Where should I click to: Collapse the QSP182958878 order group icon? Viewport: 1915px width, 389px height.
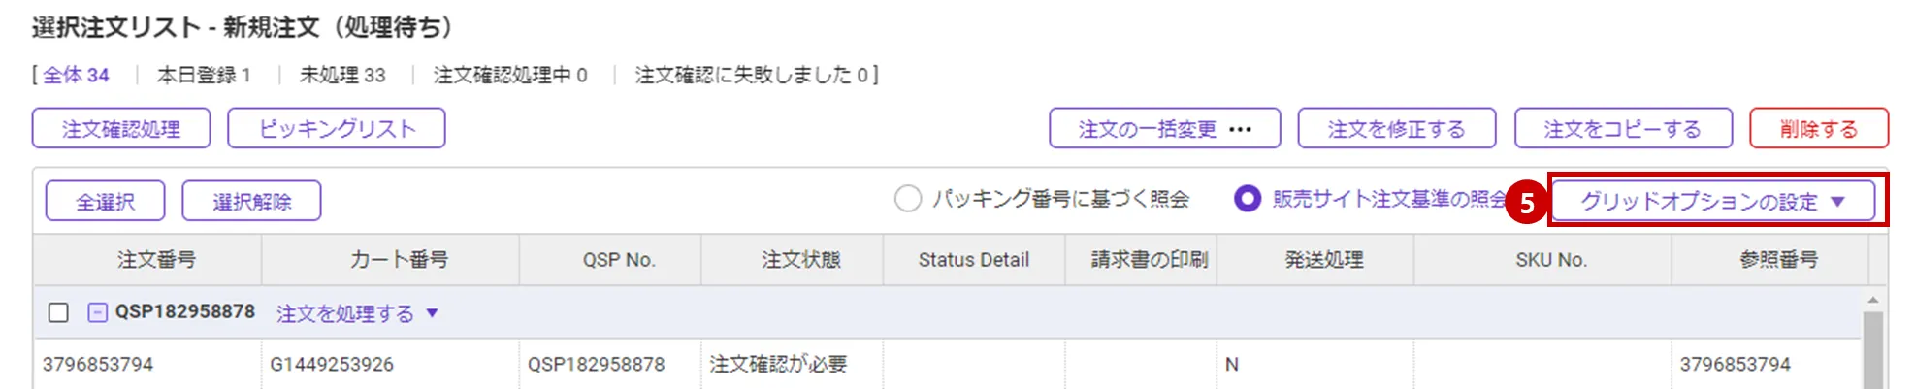[97, 312]
